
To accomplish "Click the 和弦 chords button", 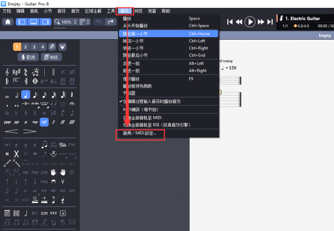I will coord(52,57).
